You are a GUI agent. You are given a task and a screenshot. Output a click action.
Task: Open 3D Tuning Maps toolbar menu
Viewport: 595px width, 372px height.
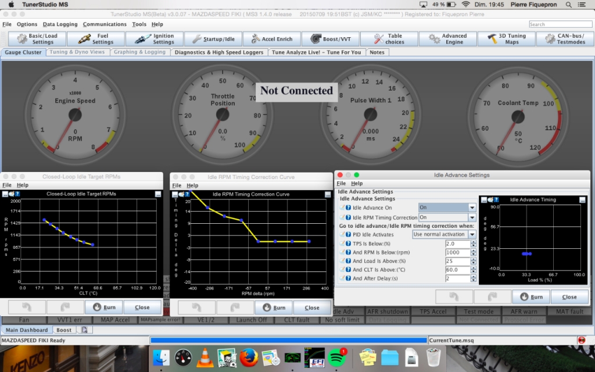(x=506, y=39)
